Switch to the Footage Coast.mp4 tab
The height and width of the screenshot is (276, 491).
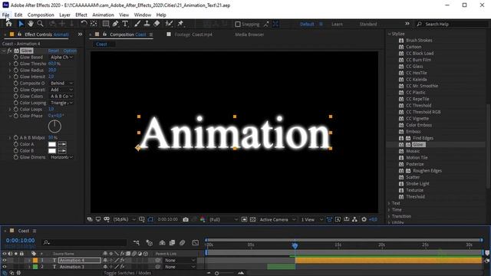[193, 34]
